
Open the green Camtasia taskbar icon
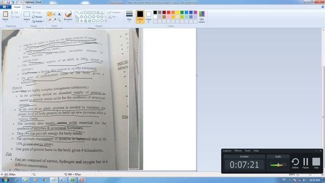(x=72, y=180)
